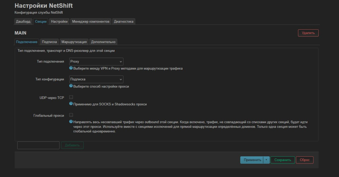Screen dimensions: 339x177
Task: Click help icon under UDP через TCP
Action: pos(71,104)
